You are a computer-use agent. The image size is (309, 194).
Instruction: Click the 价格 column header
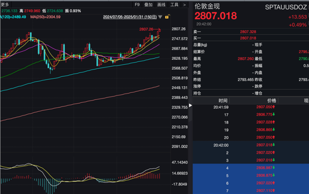click(x=271, y=101)
